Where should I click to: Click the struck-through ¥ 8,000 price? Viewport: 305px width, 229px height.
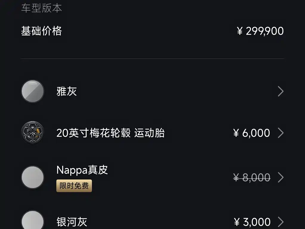(x=252, y=178)
